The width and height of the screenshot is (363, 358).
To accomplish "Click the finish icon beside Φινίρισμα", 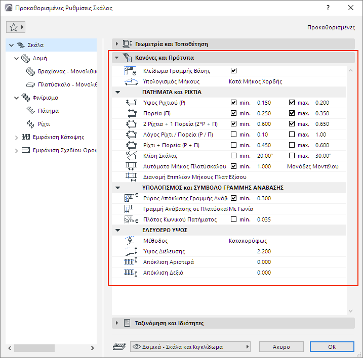I will point(25,98).
